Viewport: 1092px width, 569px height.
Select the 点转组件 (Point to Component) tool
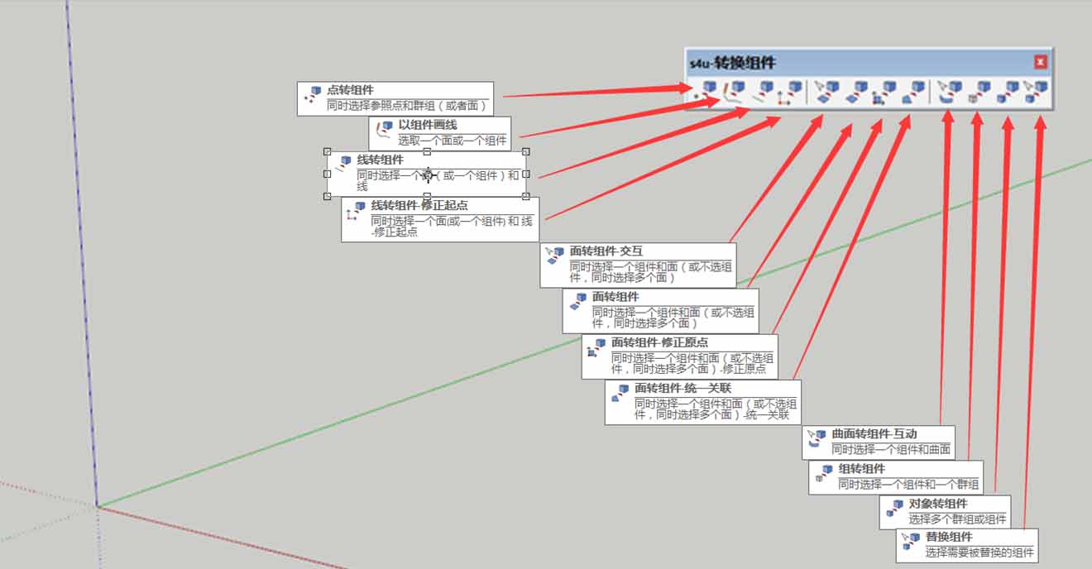[703, 92]
